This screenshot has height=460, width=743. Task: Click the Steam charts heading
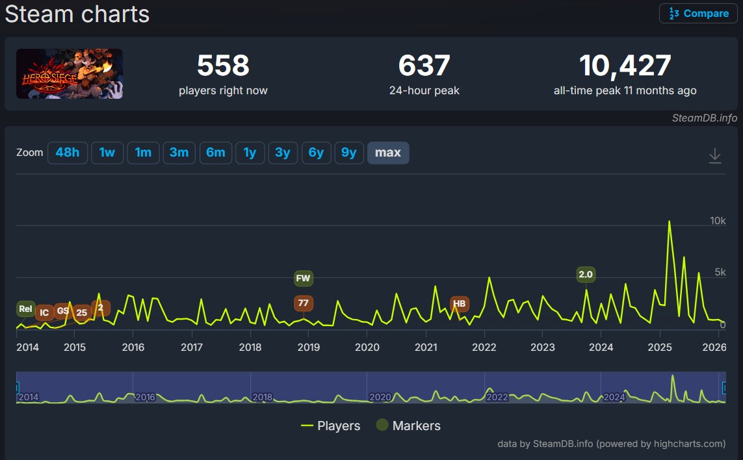pos(77,14)
